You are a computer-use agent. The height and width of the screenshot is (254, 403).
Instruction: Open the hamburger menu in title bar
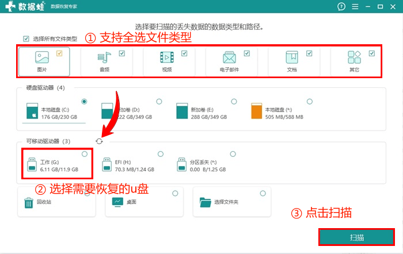[x=355, y=6]
